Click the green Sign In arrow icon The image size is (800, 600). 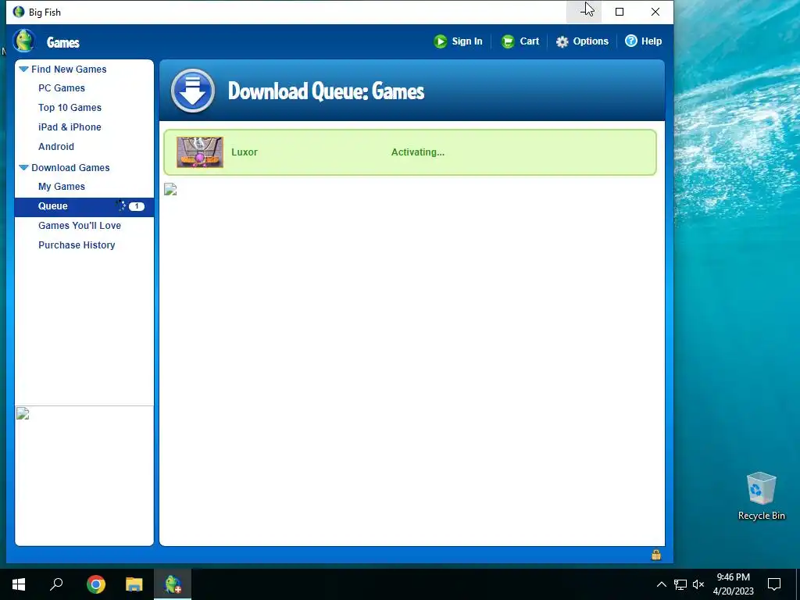[x=441, y=41]
